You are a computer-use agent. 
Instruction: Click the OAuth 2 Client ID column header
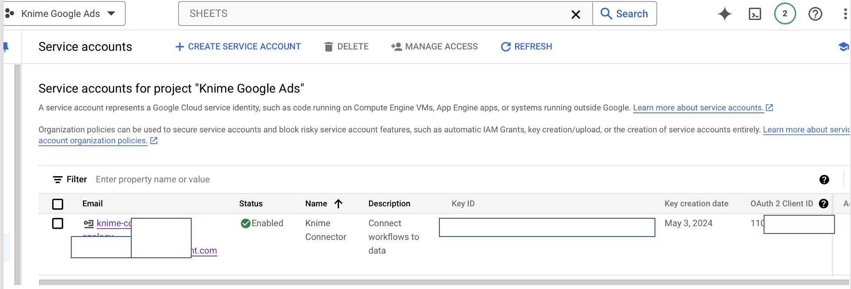coord(781,204)
